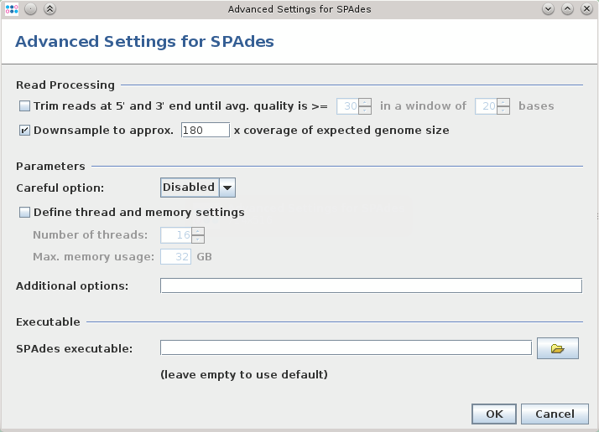Increase avg. quality threshold spinner value 30
This screenshot has width=599, height=432.
pyautogui.click(x=365, y=102)
